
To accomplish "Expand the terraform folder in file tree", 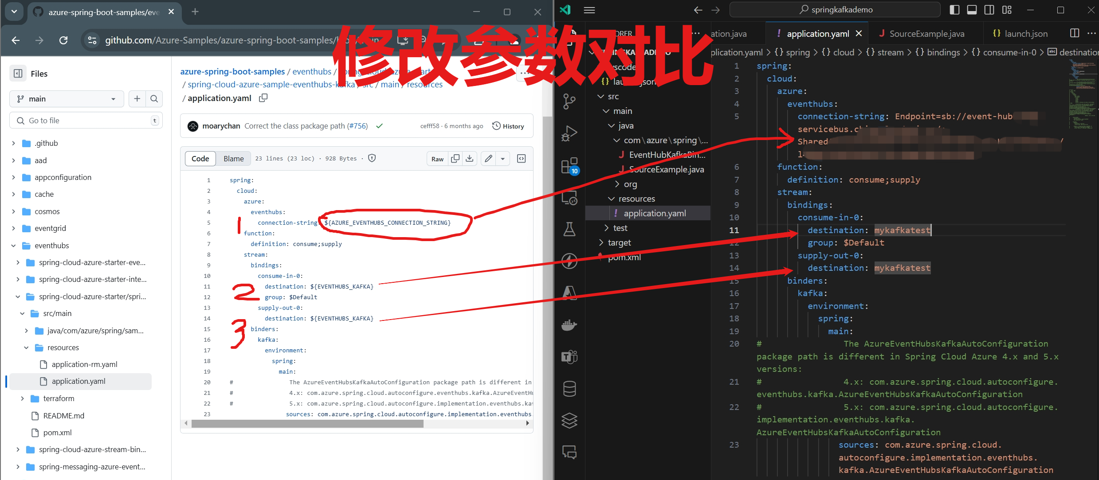I will click(22, 398).
